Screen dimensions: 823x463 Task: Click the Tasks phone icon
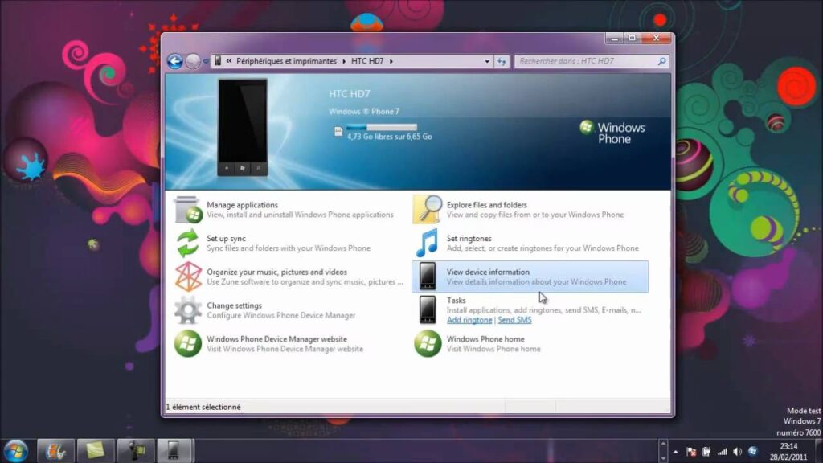point(428,309)
